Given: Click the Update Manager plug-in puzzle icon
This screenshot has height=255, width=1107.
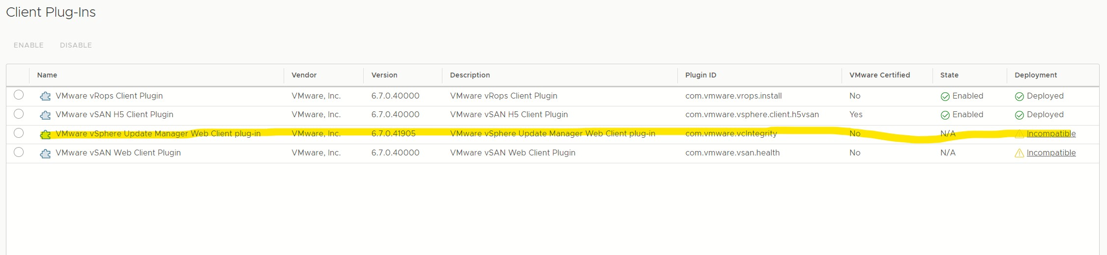Looking at the screenshot, I should (45, 134).
